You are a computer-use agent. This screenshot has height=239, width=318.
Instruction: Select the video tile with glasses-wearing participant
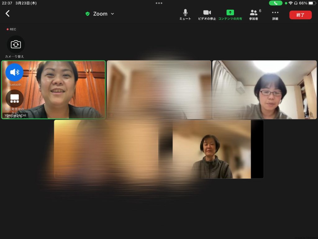coord(264,90)
